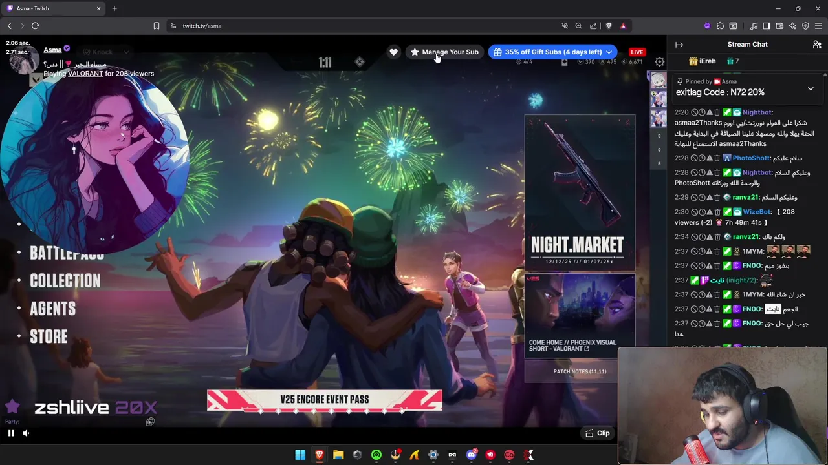Close the Asma - Twitch tab

[x=99, y=8]
